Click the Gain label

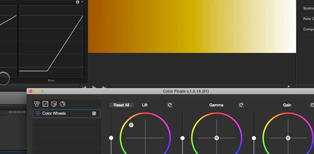(x=287, y=105)
